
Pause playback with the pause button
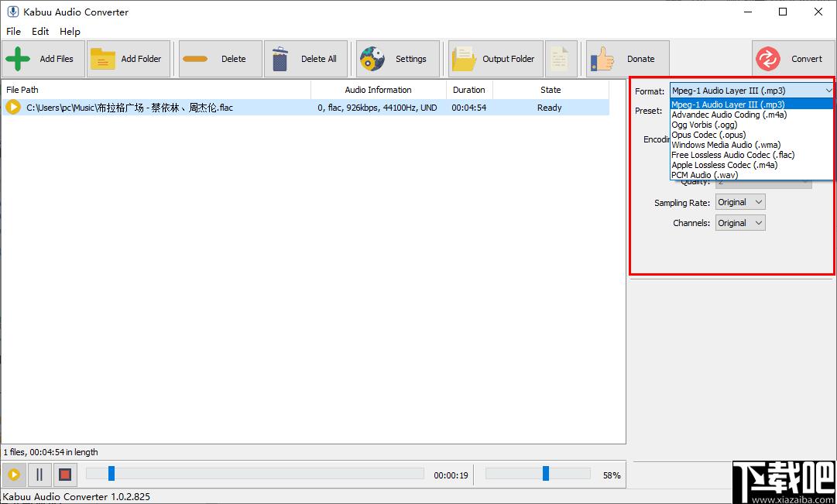point(39,474)
